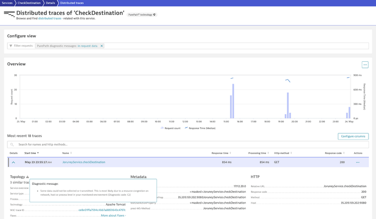Go to Services breadcrumb
This screenshot has height=219, width=376.
pyautogui.click(x=8, y=3)
